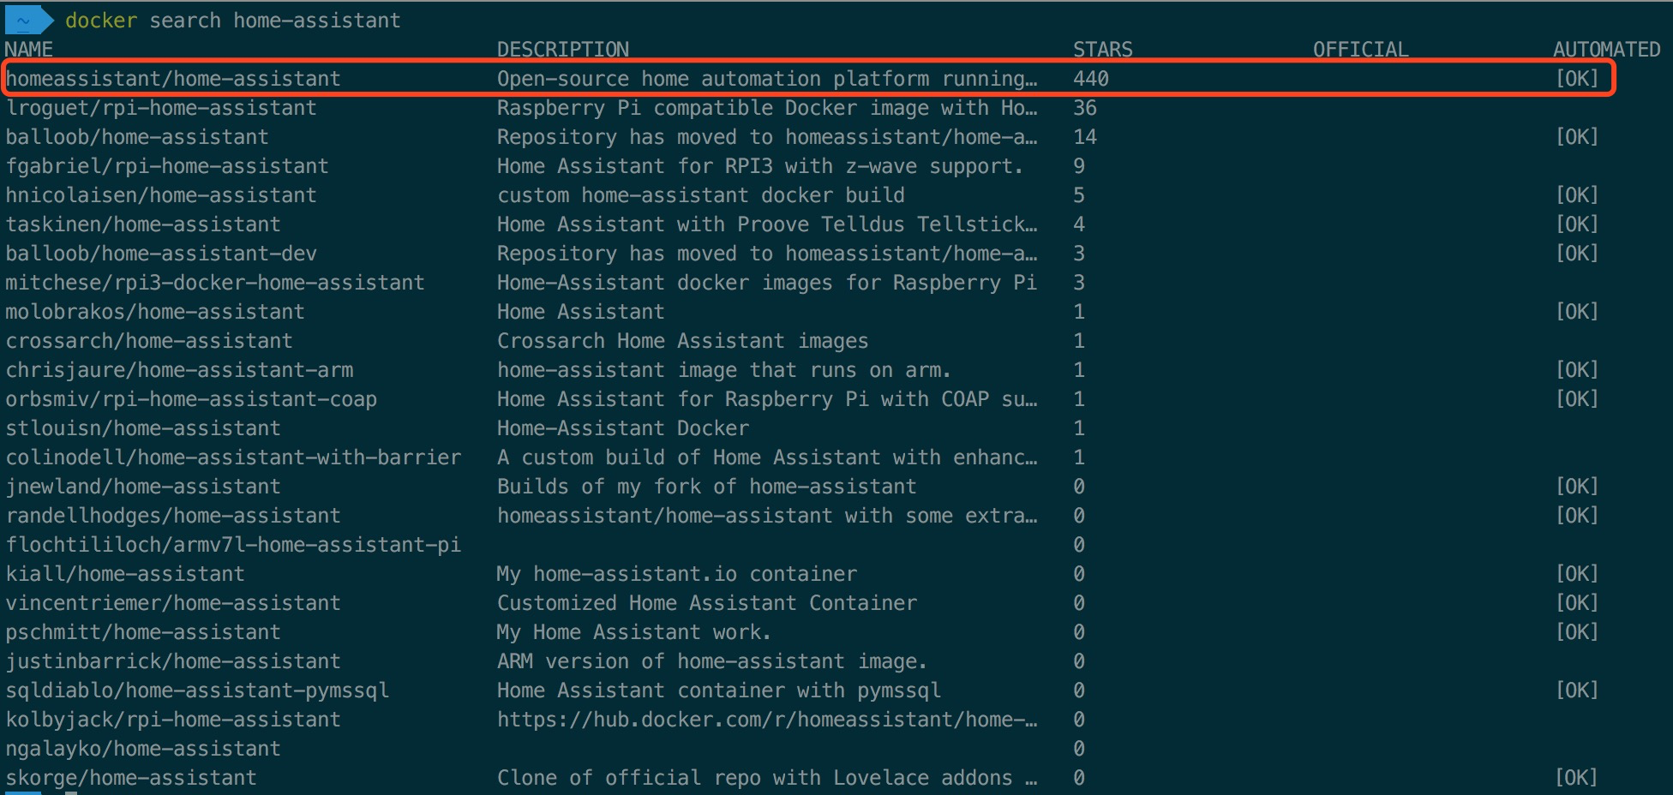Click 'My Home Assistant work.' description

click(635, 632)
